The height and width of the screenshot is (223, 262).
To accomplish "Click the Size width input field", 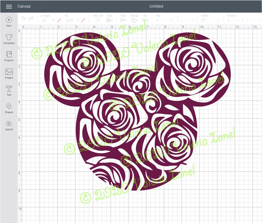I will [x=166, y=20].
